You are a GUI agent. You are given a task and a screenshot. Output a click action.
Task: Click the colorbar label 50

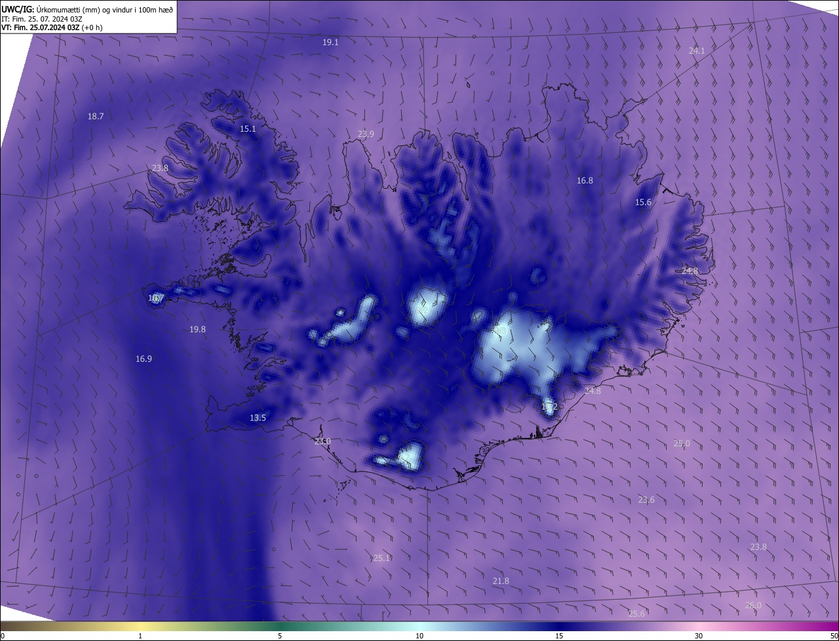pos(834,636)
